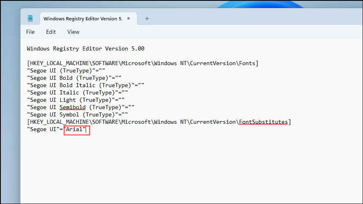
Task: Click the underlined word "FontSubstitutes"
Action: tap(263, 122)
